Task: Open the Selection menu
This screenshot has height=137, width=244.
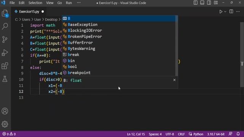Action: [x=35, y=3]
